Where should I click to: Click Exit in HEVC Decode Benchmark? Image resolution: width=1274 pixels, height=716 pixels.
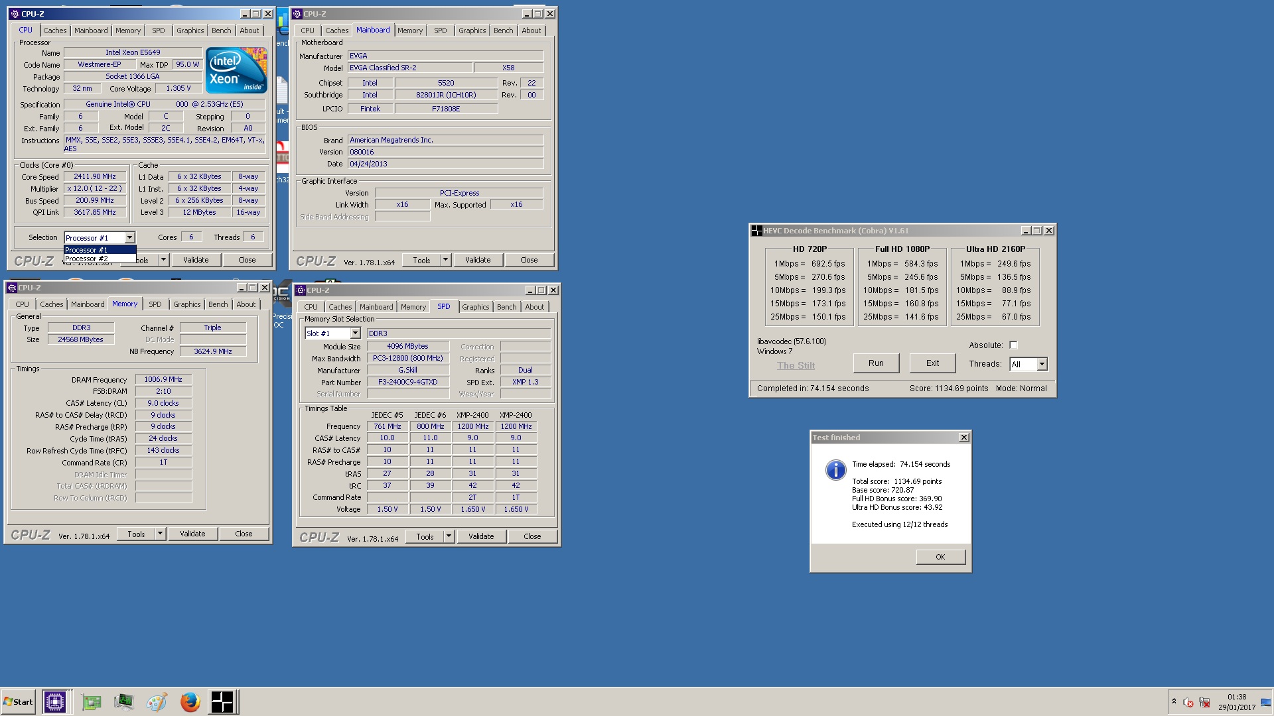(932, 363)
